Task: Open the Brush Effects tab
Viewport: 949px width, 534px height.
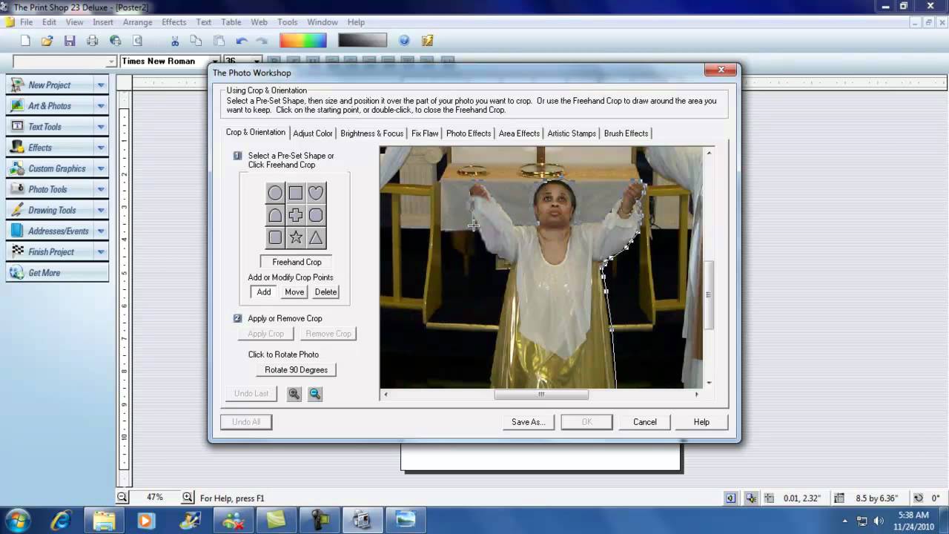Action: click(x=626, y=133)
